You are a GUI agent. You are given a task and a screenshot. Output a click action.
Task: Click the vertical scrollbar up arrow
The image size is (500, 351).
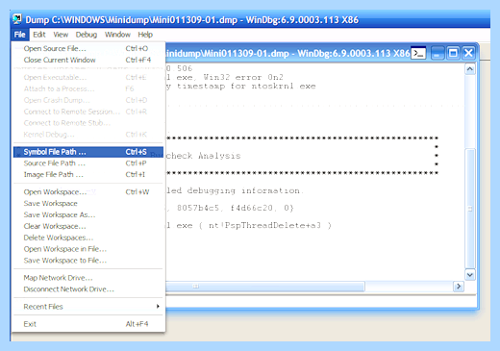[470, 69]
